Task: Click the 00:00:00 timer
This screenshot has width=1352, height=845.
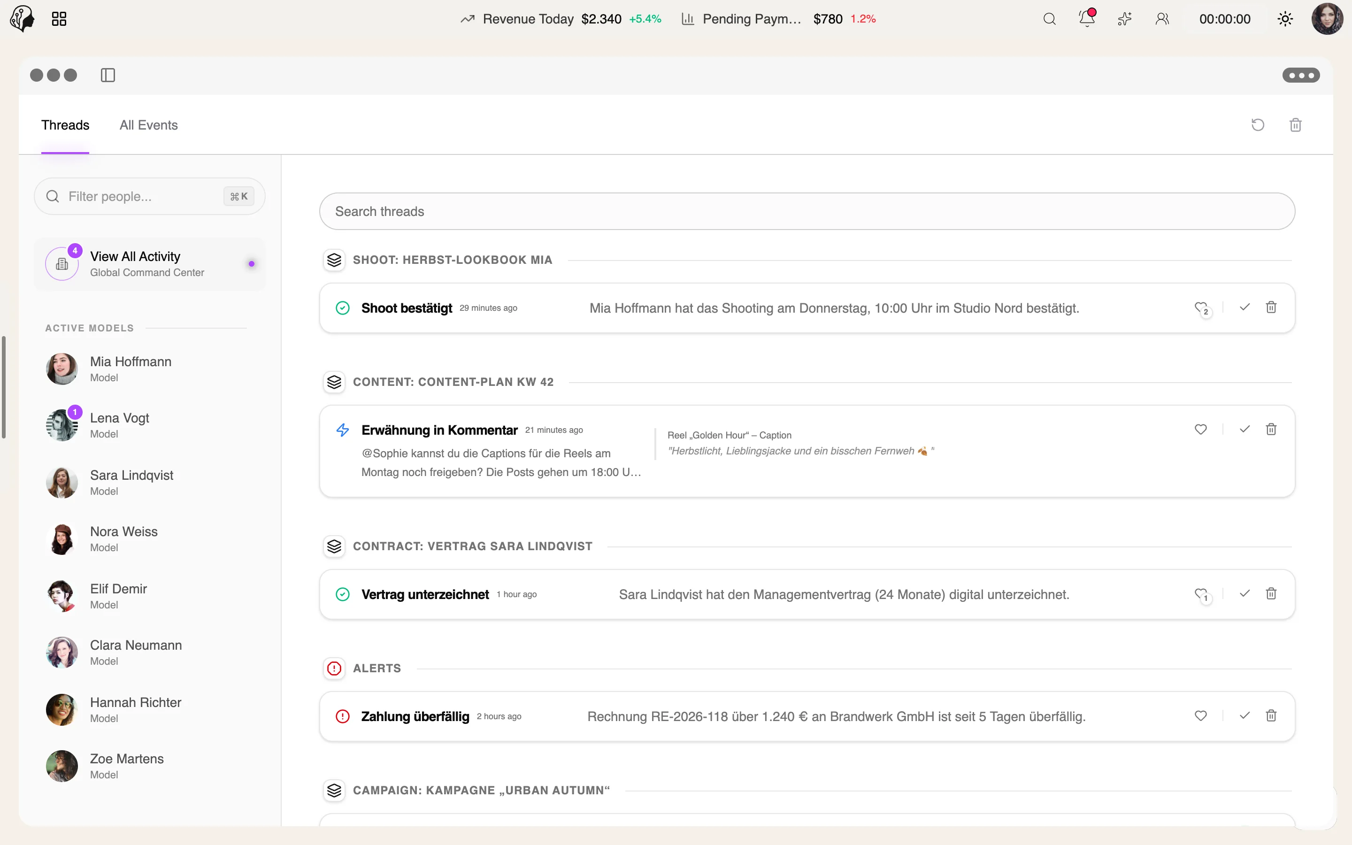Action: [1225, 19]
